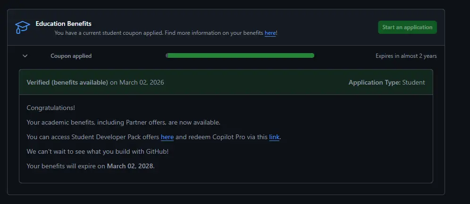Open the benefits information 'here' link

click(270, 33)
